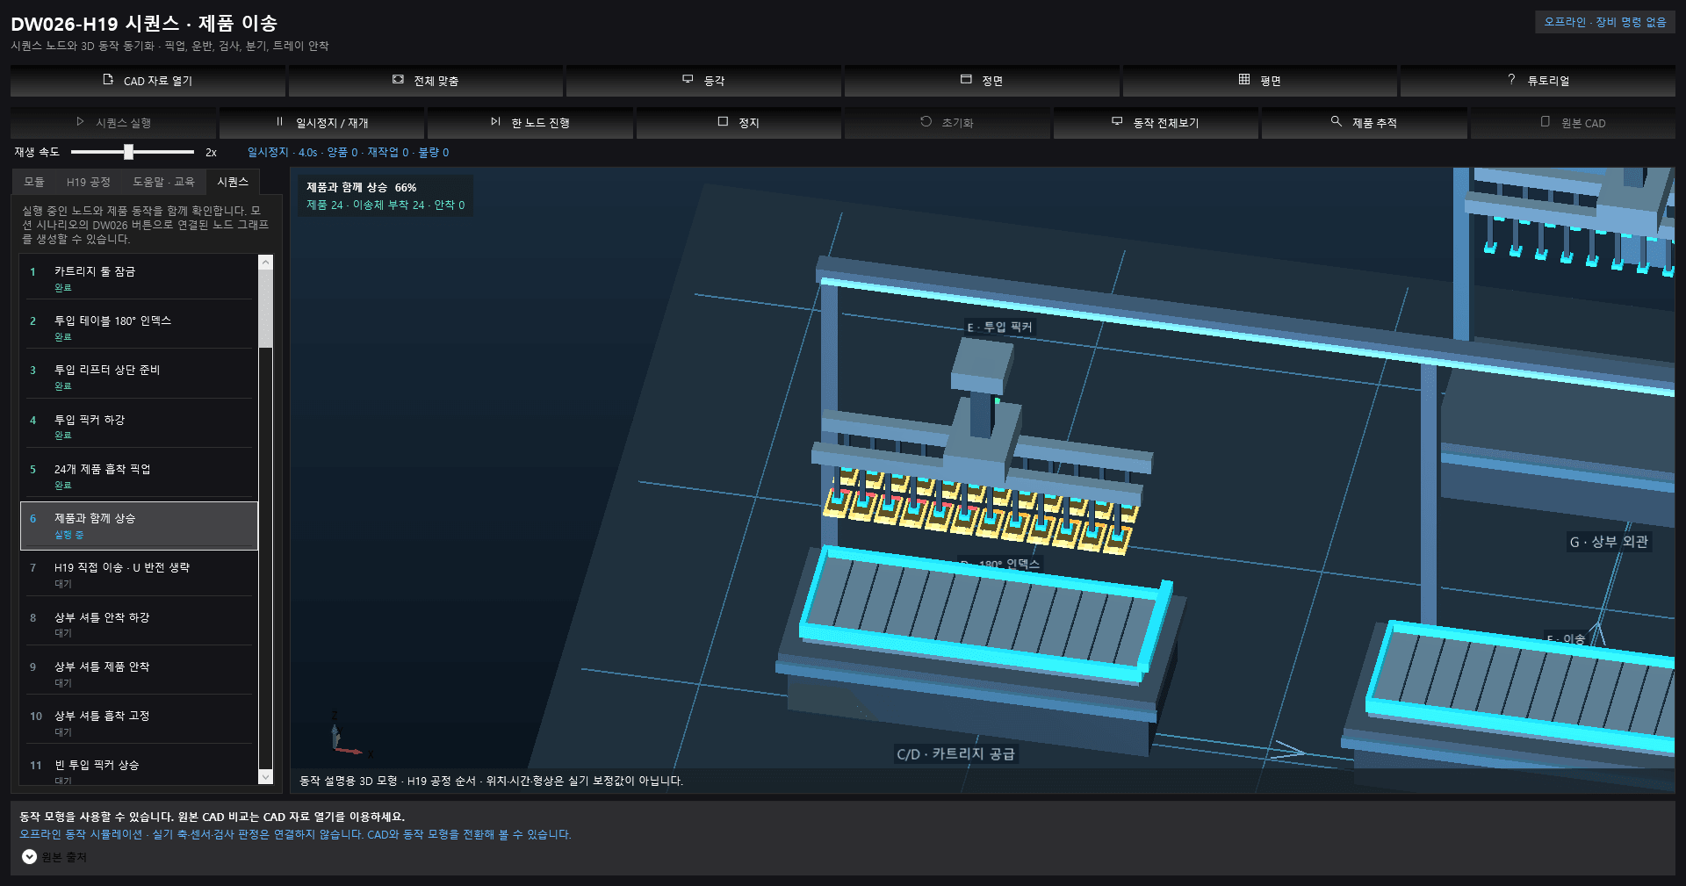Click the reset (초기화) icon
Viewport: 1686px width, 886px height.
pyautogui.click(x=926, y=122)
